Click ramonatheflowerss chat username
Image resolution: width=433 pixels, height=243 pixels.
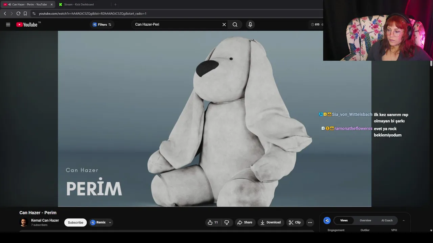(353, 129)
